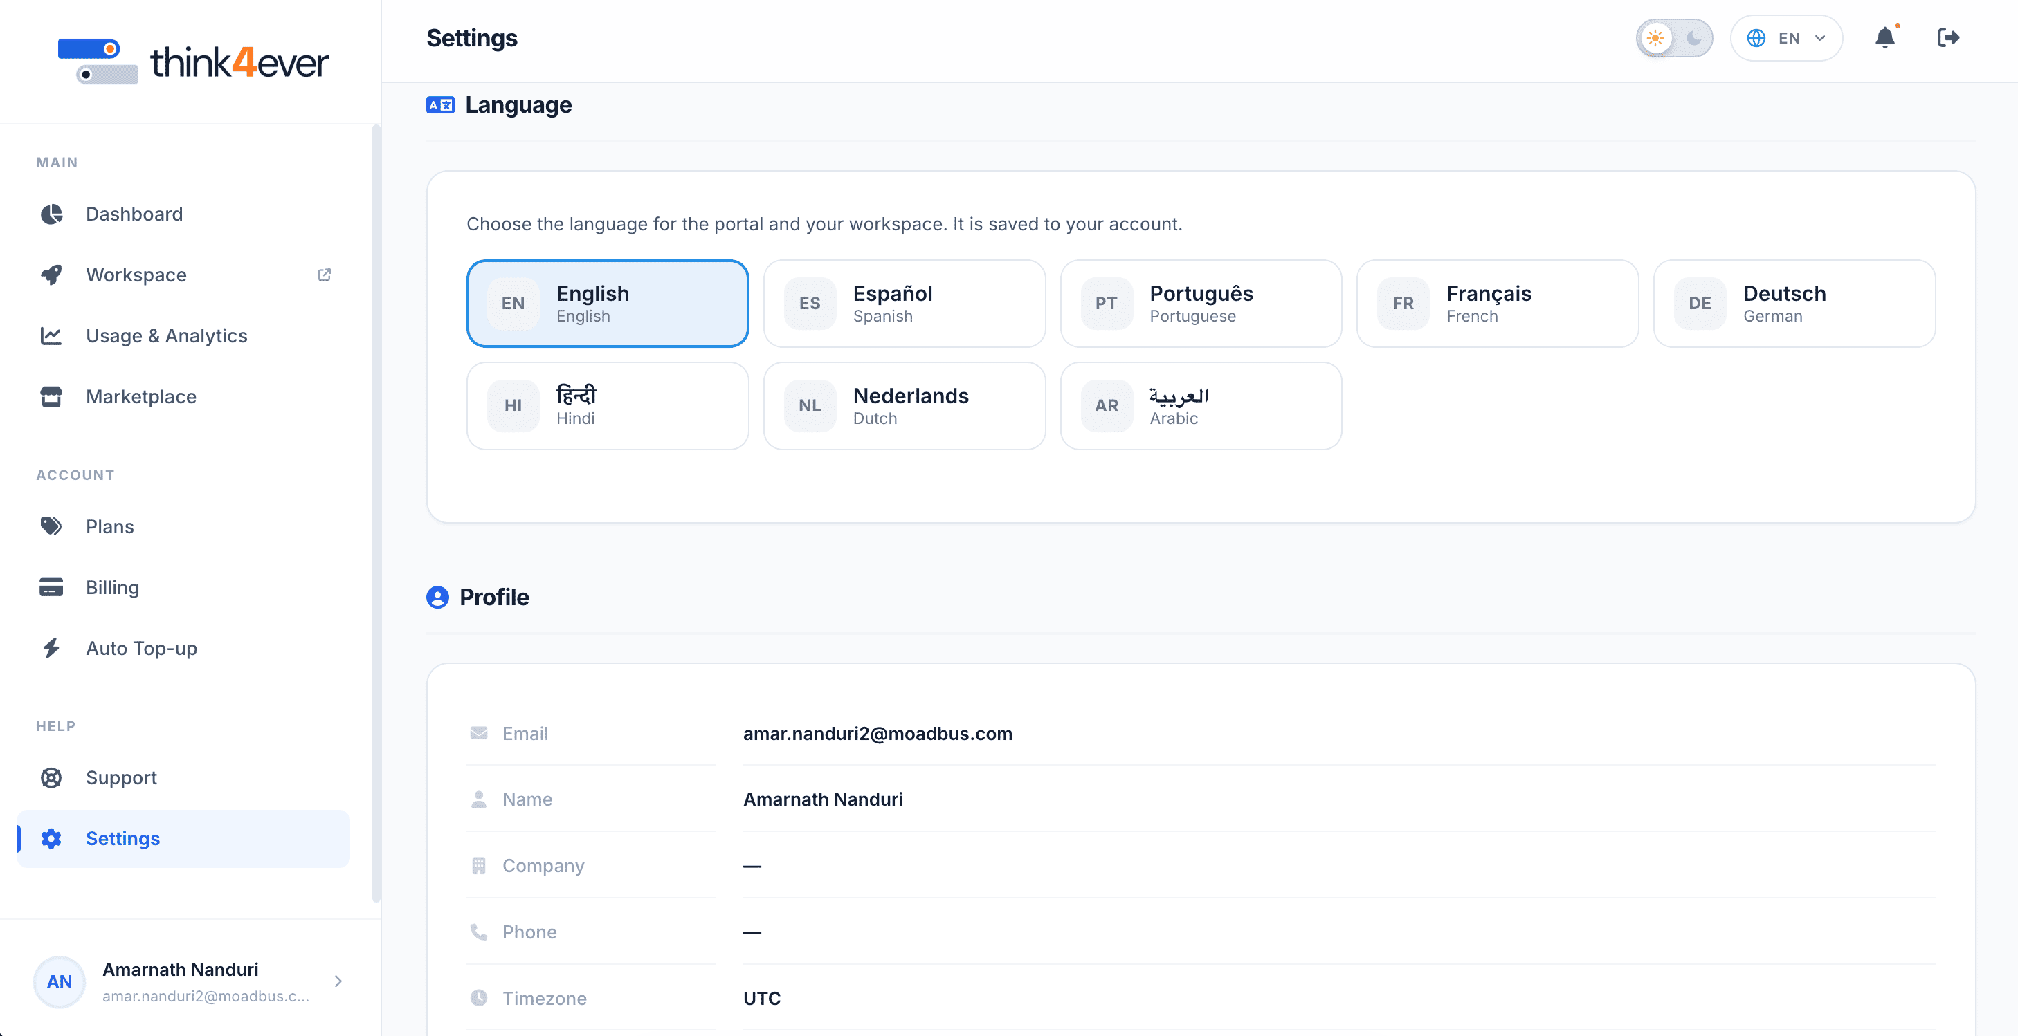Switch to dark mode via moon icon
Image resolution: width=2018 pixels, height=1036 pixels.
click(x=1693, y=38)
